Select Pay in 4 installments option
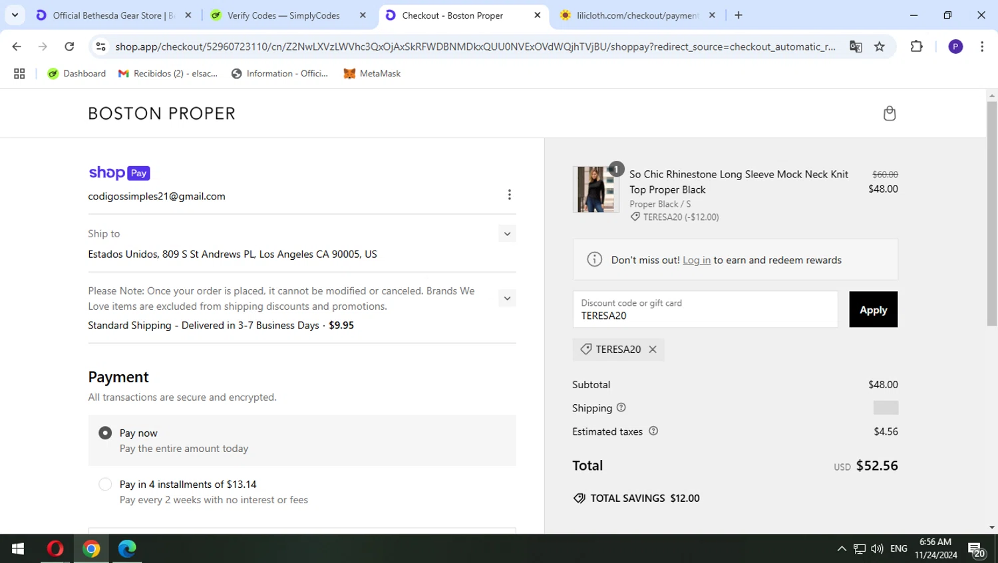This screenshot has width=998, height=563. click(x=105, y=485)
